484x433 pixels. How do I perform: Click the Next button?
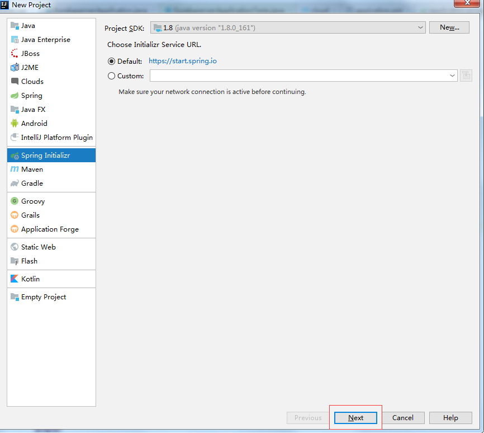[x=355, y=418]
